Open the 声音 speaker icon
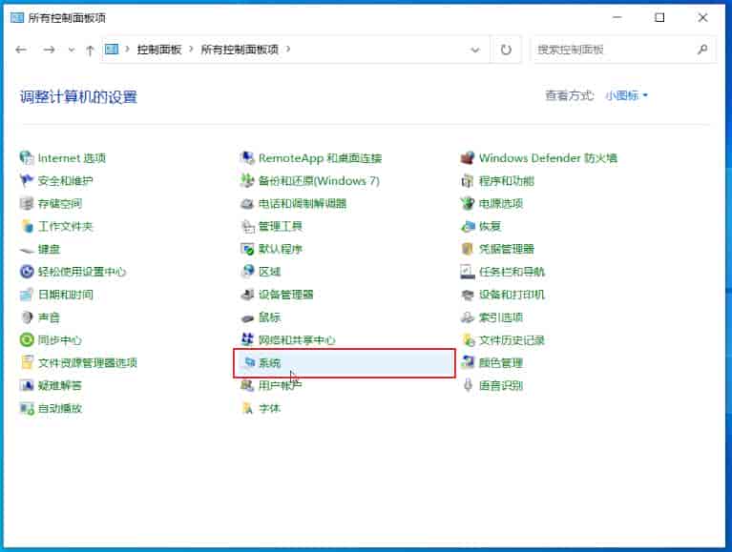The width and height of the screenshot is (732, 552). click(27, 317)
